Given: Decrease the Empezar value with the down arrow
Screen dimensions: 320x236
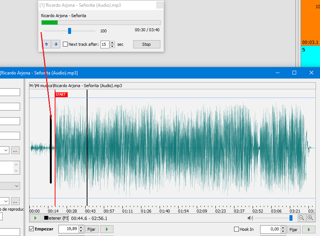Looking at the screenshot, I should pos(81,231).
